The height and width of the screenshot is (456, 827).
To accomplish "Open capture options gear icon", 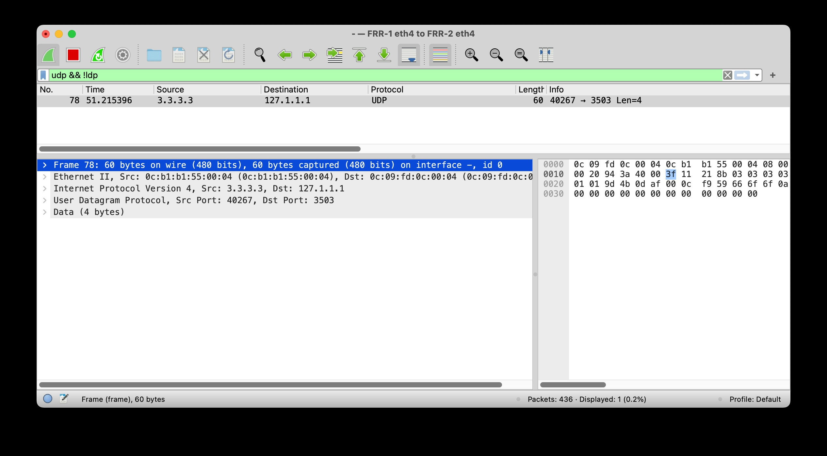I will coord(123,55).
